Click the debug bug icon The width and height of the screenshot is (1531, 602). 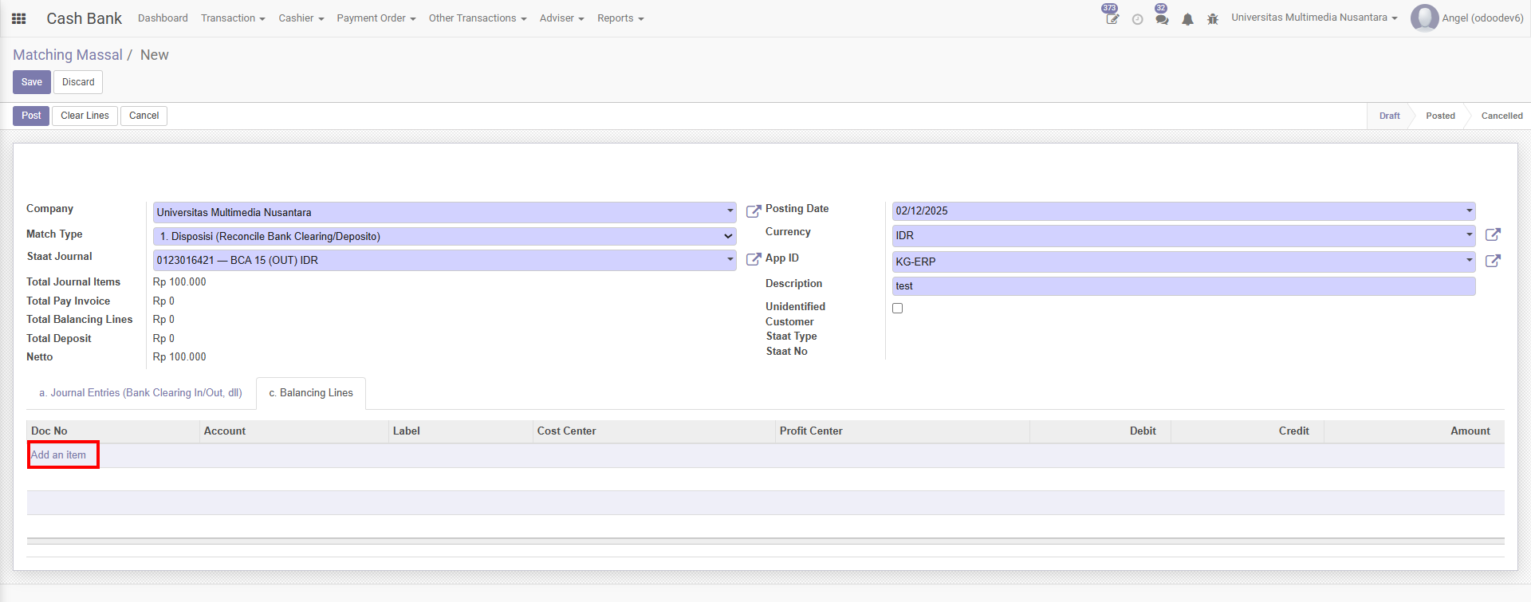pos(1213,19)
